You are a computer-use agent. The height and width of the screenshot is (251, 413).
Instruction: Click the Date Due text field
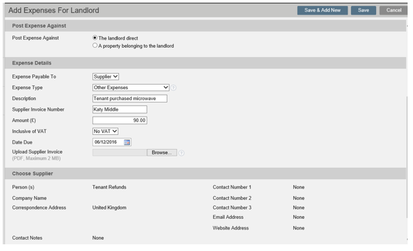pos(108,142)
